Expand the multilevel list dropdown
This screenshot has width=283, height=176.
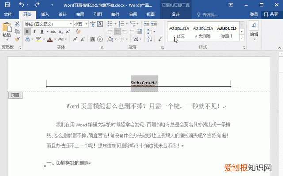pos(138,24)
